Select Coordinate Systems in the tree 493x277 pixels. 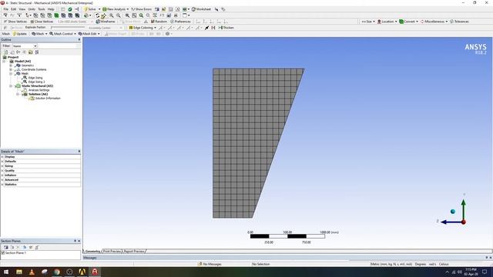coord(34,69)
